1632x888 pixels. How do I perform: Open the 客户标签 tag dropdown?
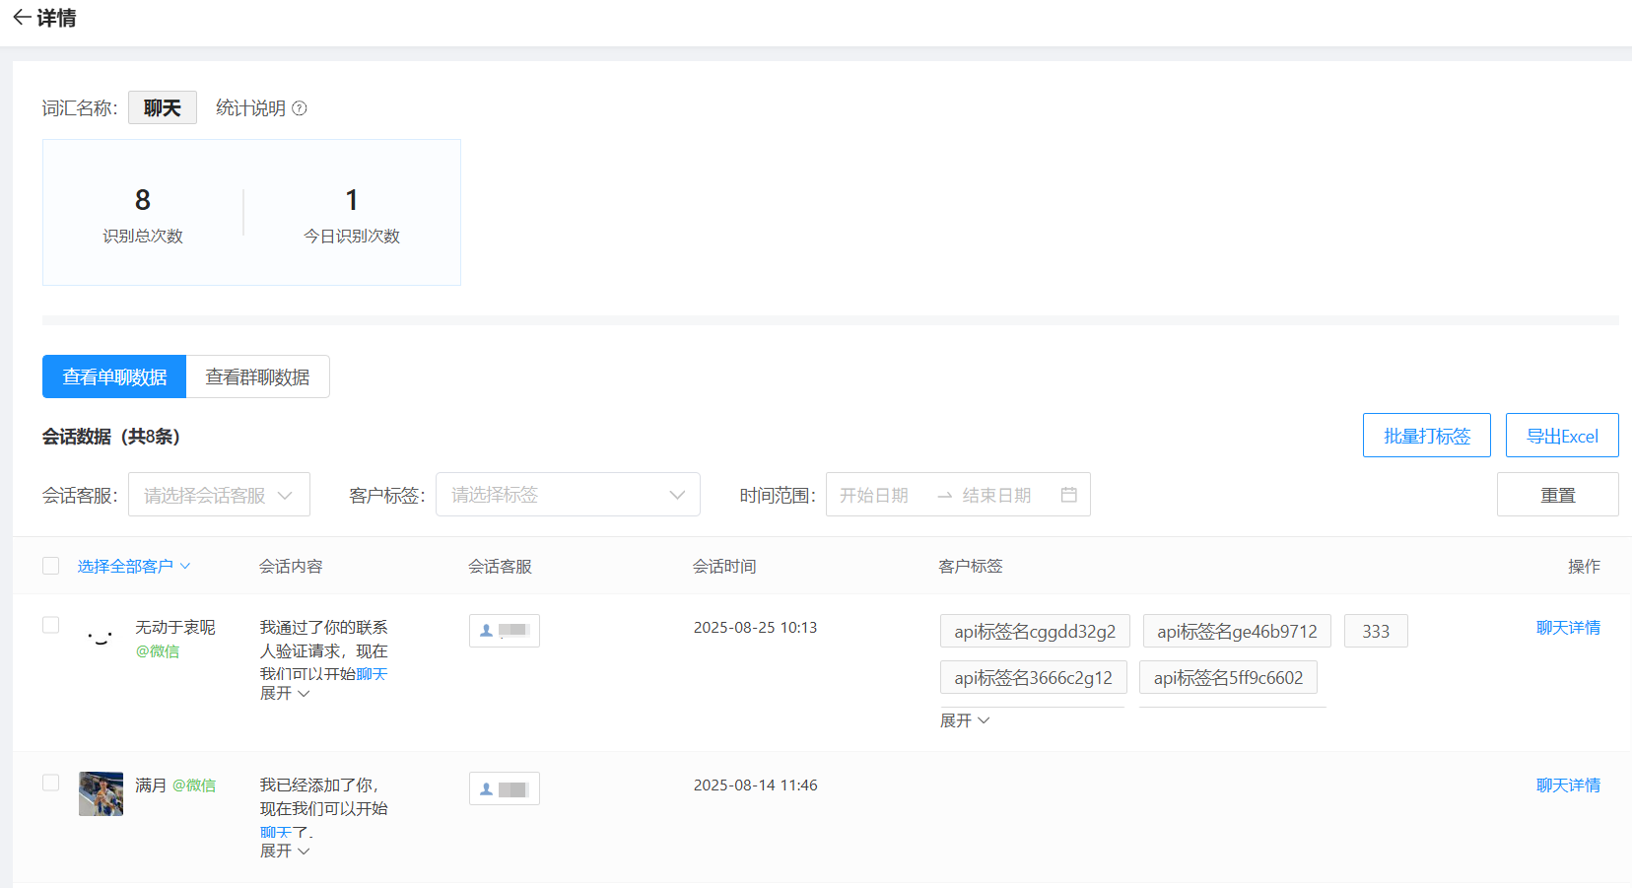tap(568, 495)
